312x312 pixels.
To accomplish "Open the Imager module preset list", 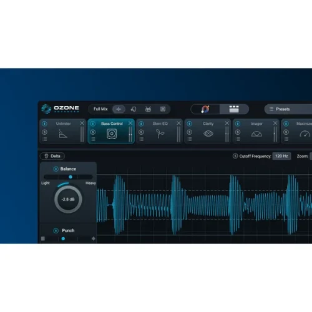I will pos(238,139).
